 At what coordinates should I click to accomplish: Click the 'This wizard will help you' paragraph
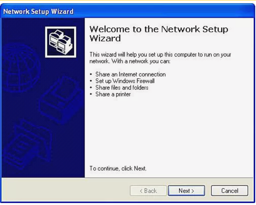(160, 58)
